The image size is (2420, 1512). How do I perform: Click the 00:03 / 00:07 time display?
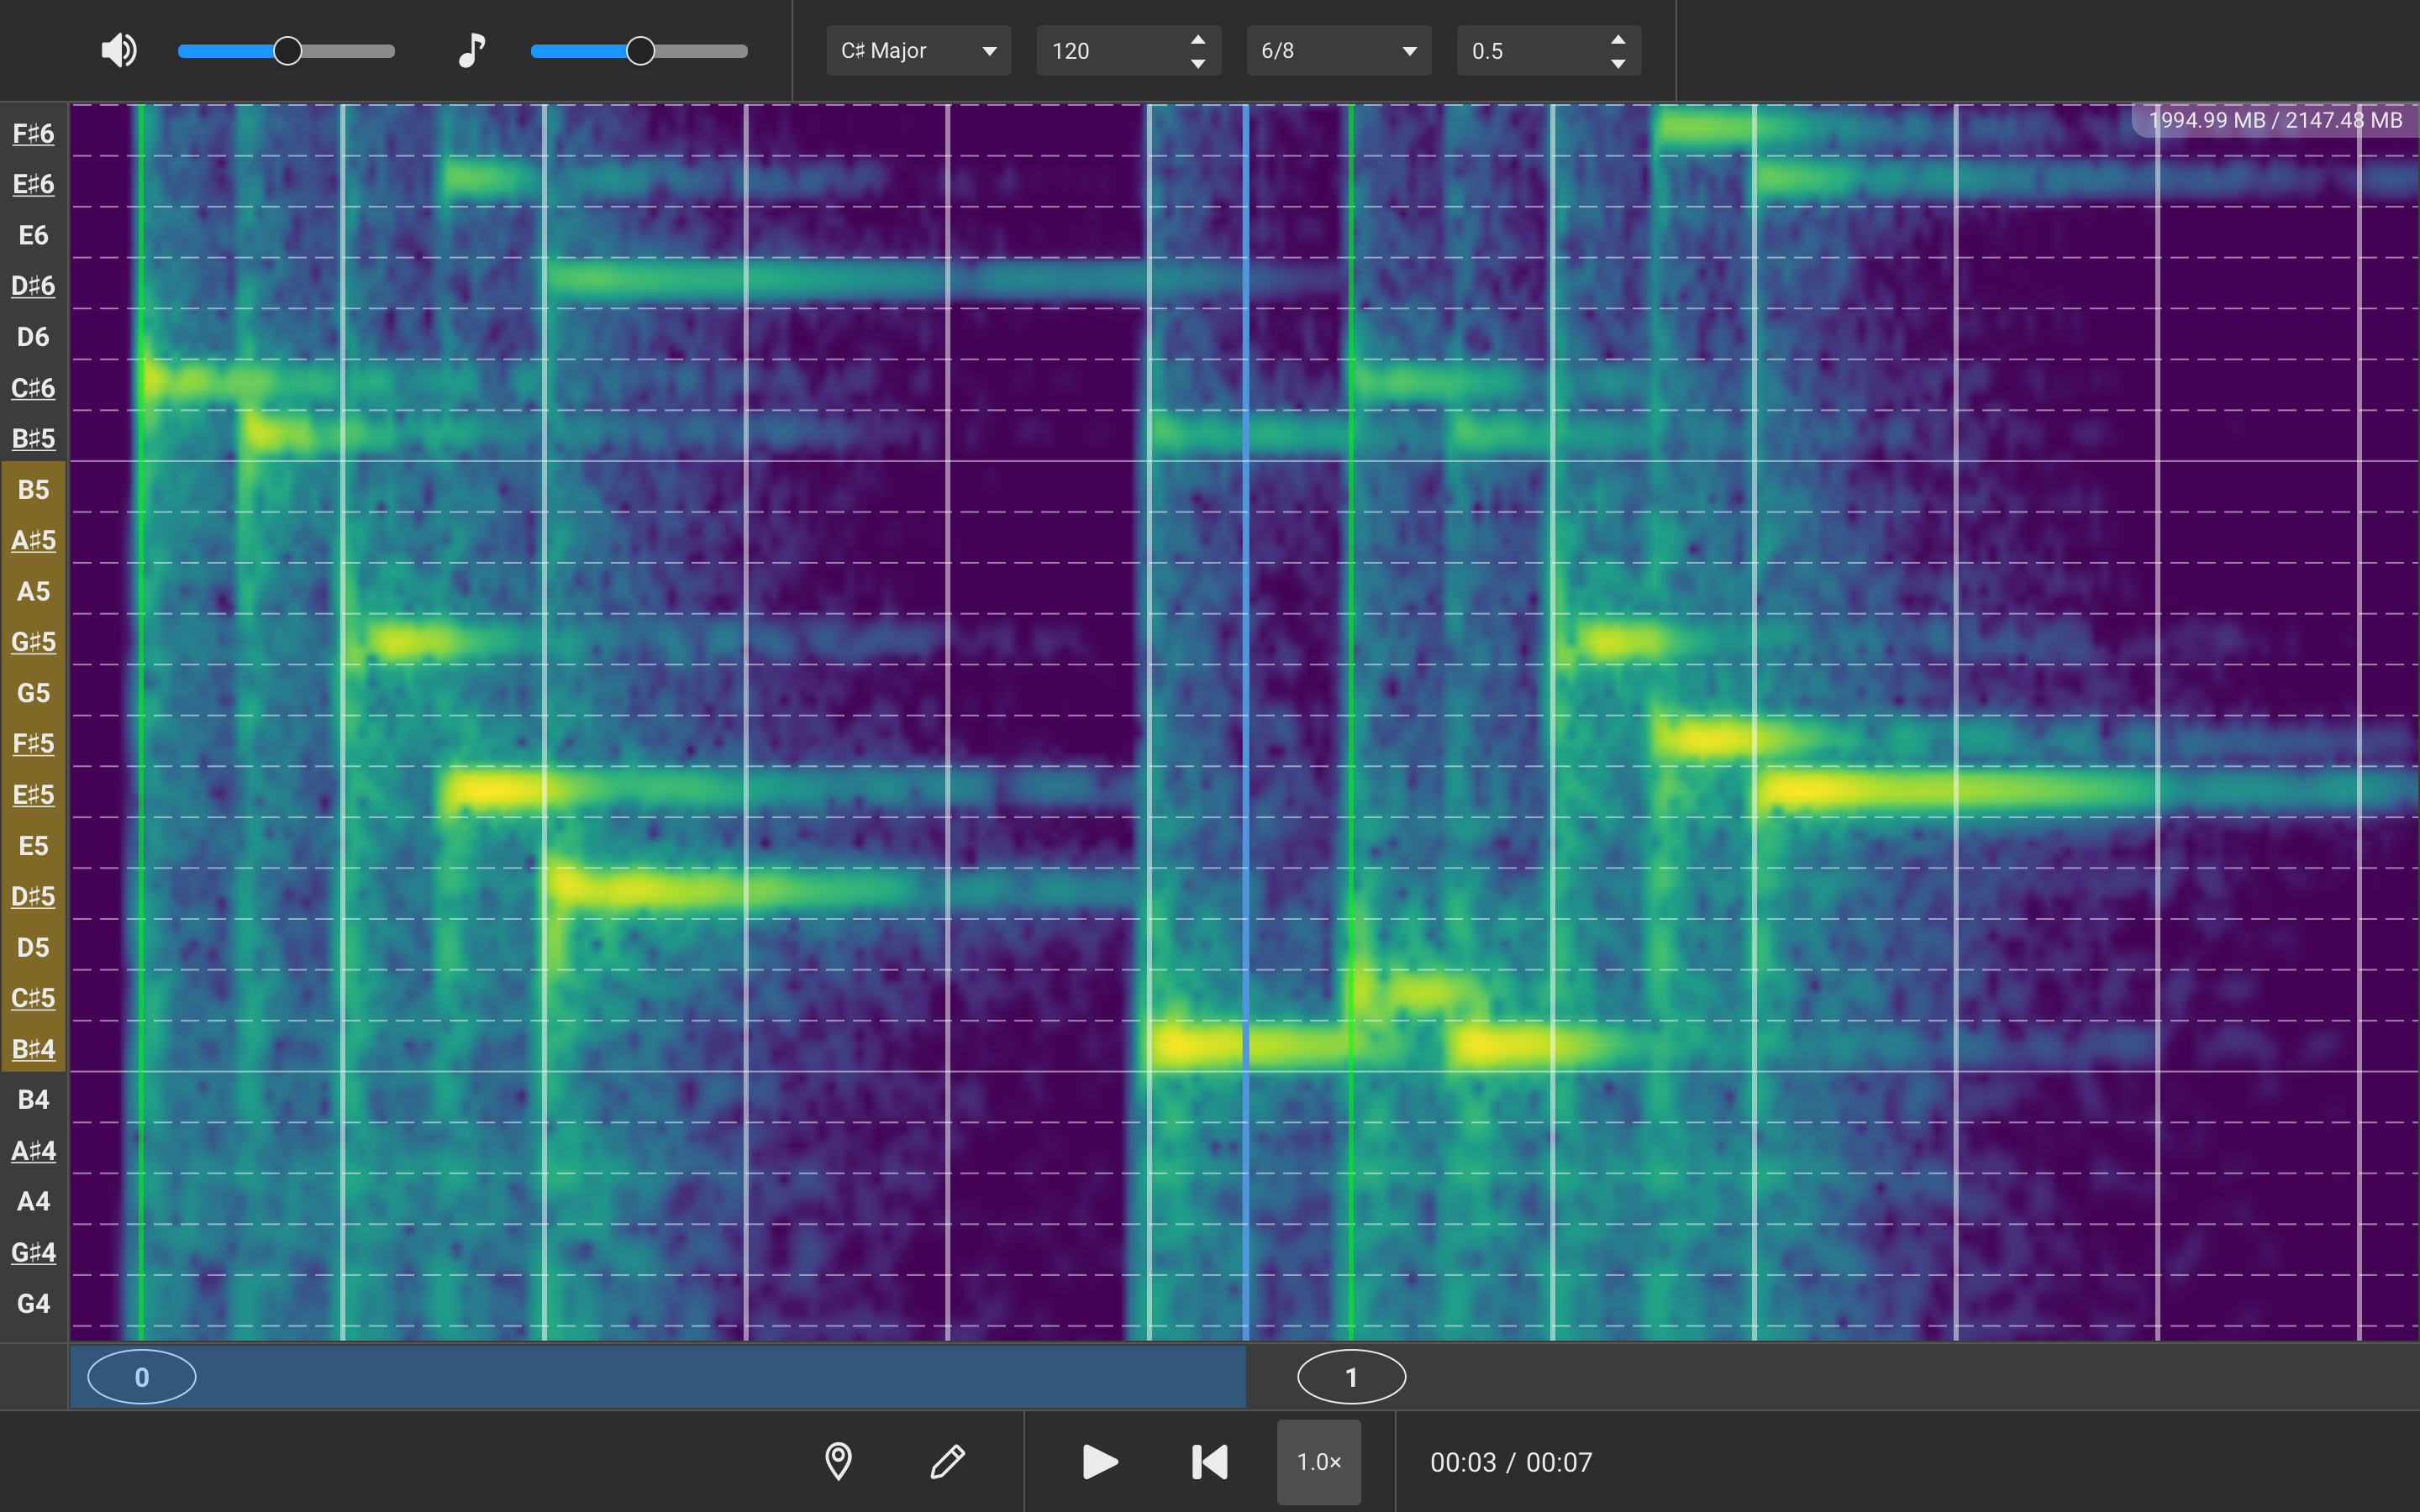1510,1462
